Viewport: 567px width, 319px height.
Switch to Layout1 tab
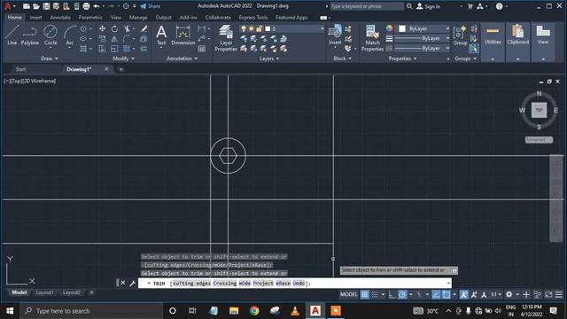click(44, 292)
